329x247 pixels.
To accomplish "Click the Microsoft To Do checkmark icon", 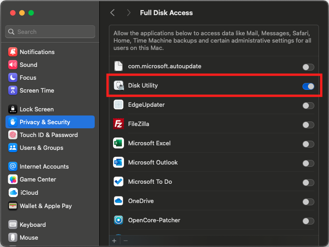I will coord(119,181).
